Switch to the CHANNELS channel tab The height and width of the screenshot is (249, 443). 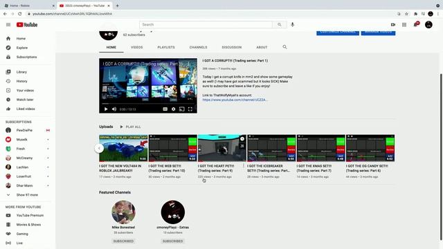199,47
